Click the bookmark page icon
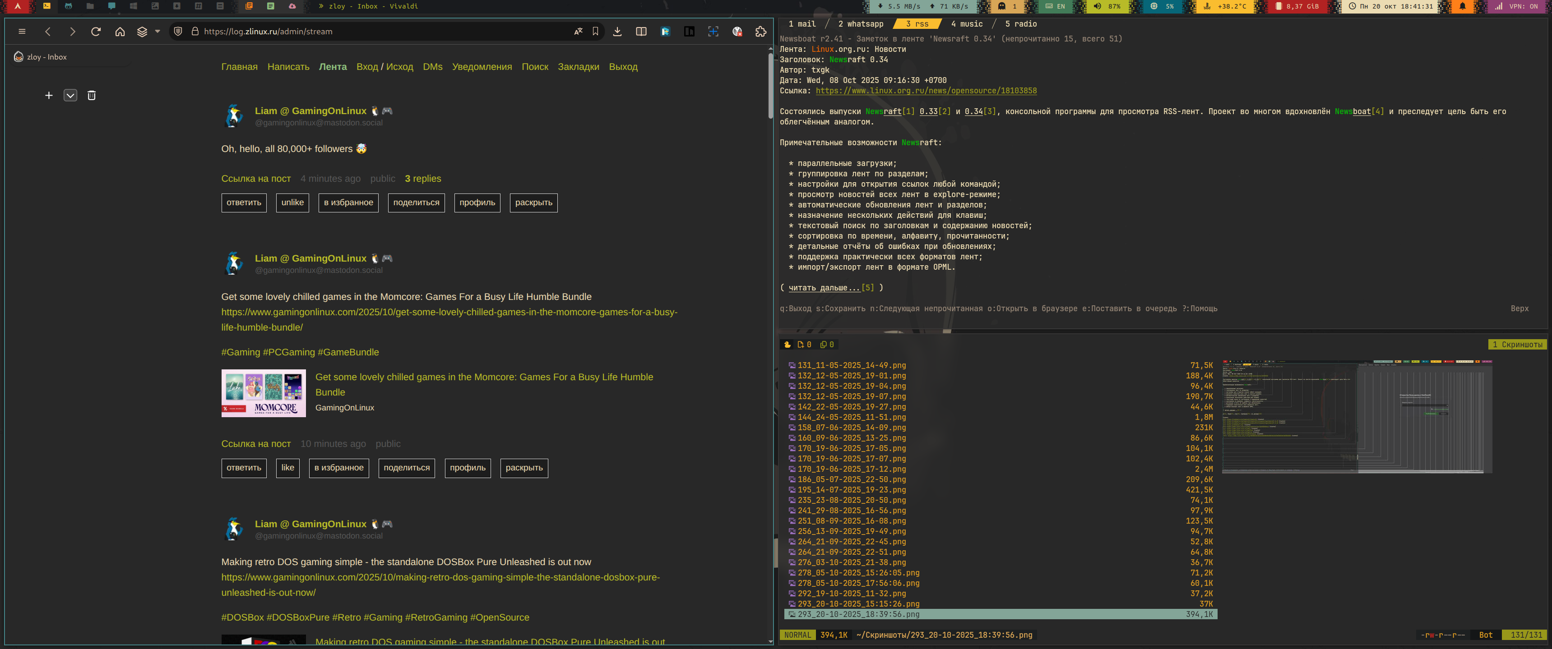This screenshot has height=649, width=1552. (595, 31)
